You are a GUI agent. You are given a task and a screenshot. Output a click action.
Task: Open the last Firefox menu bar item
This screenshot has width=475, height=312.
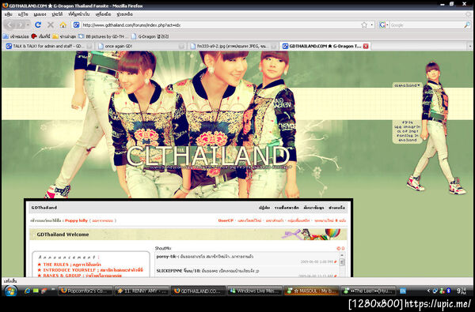point(124,14)
